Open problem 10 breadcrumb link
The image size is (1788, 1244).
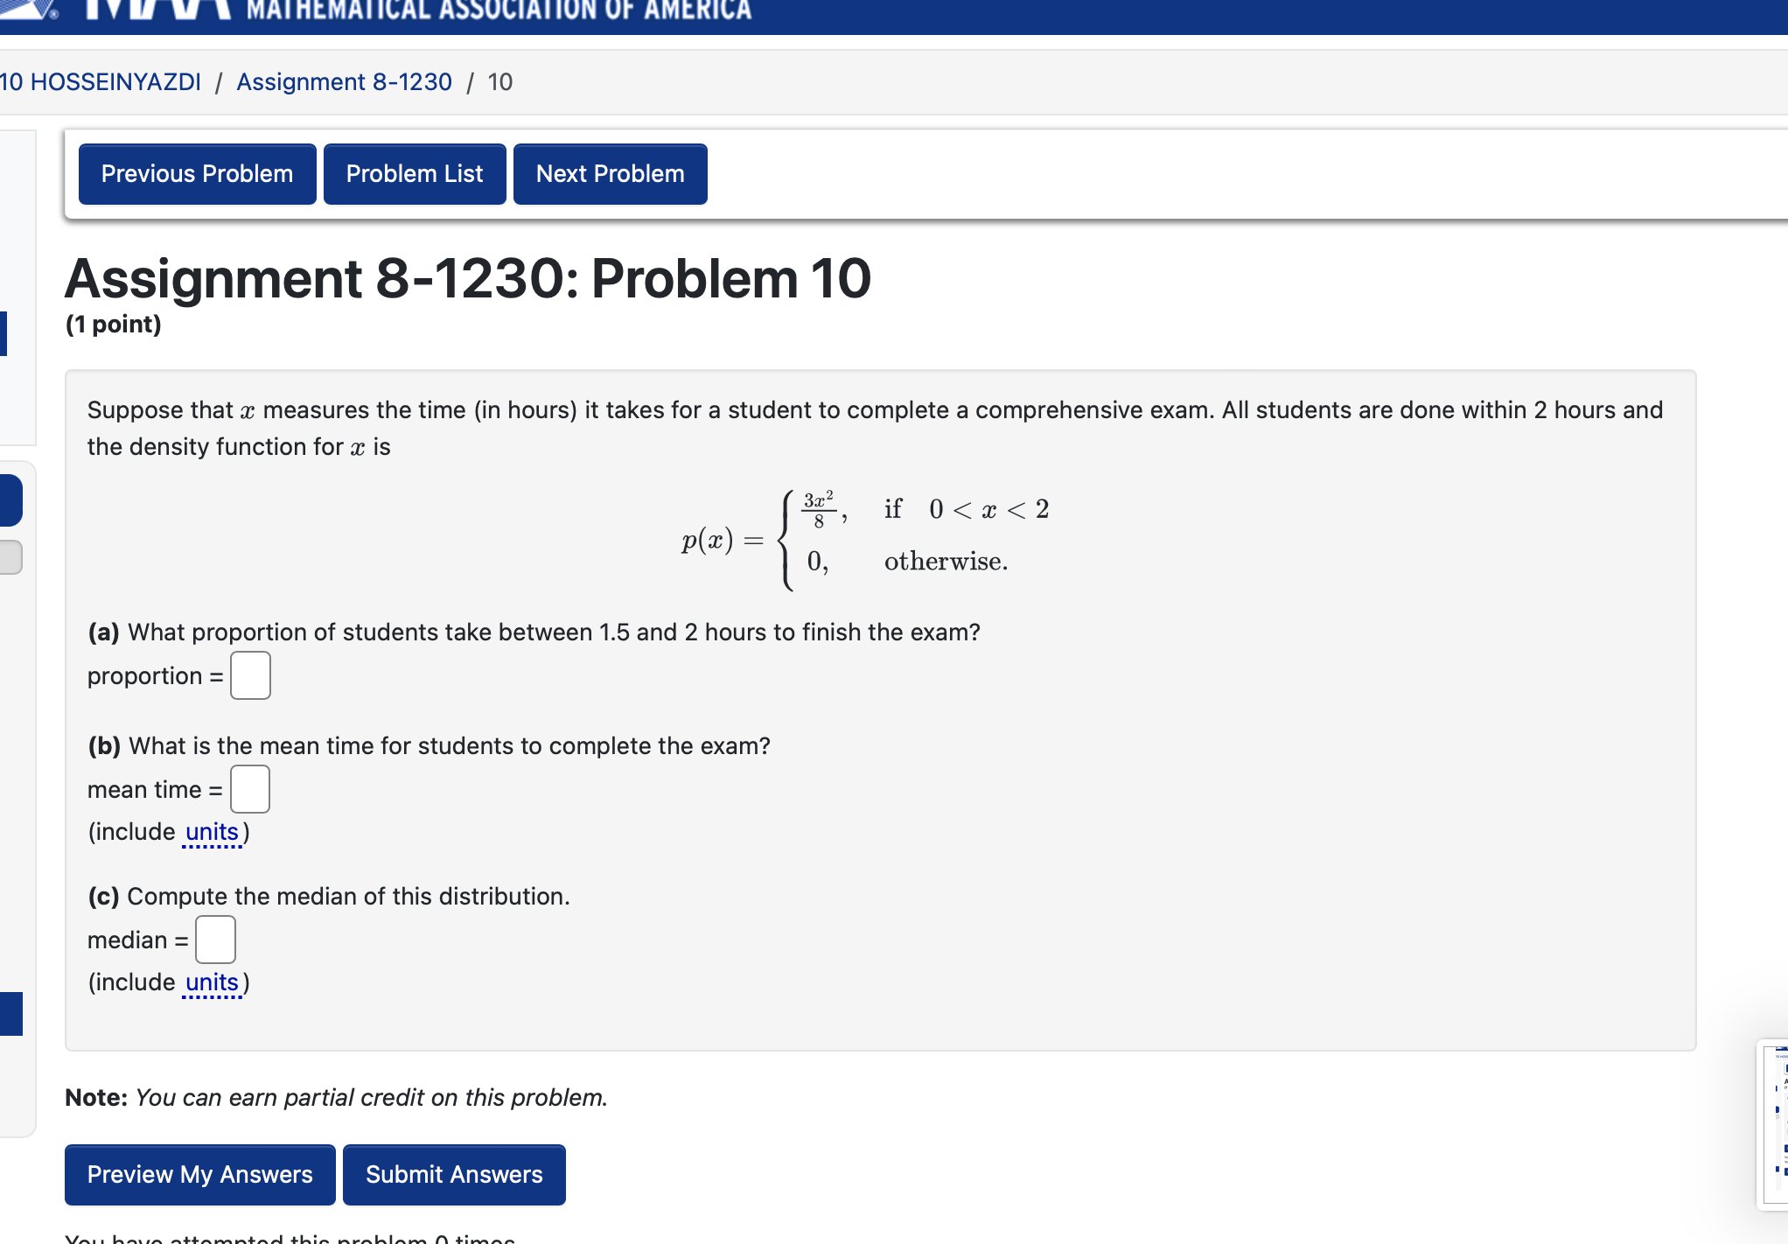(x=502, y=81)
